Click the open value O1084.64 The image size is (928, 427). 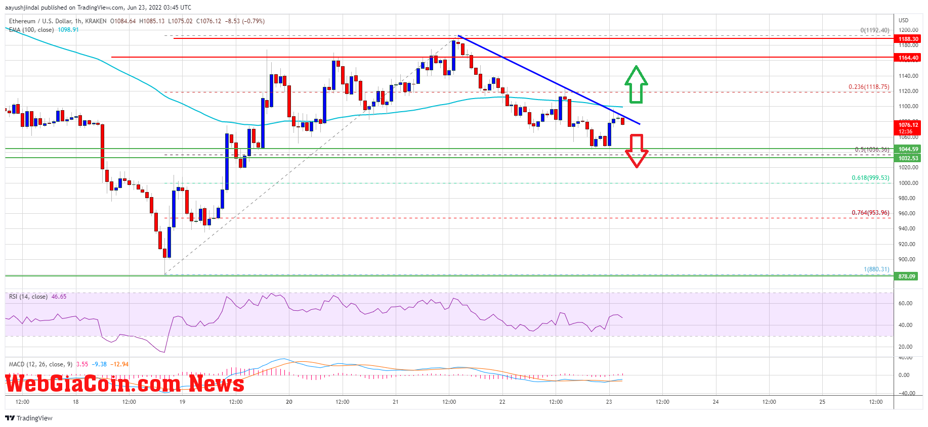123,21
